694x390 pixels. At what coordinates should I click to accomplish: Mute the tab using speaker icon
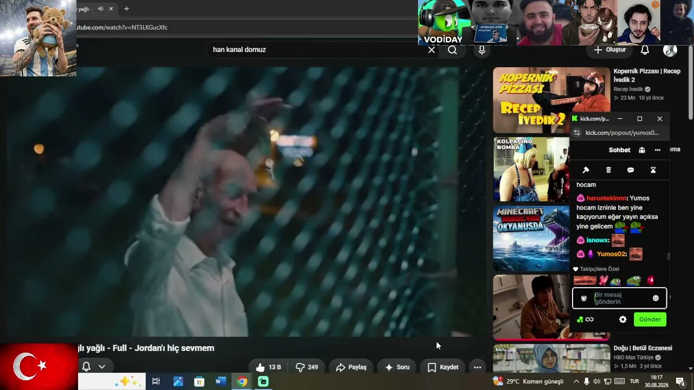[x=100, y=9]
